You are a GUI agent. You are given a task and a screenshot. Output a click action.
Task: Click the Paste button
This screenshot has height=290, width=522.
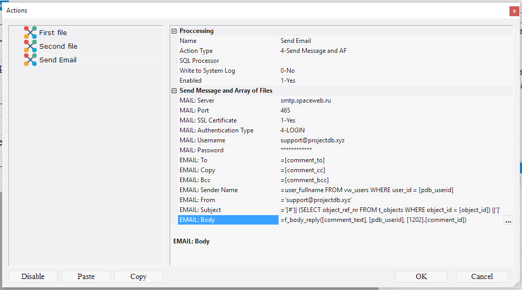[86, 276]
